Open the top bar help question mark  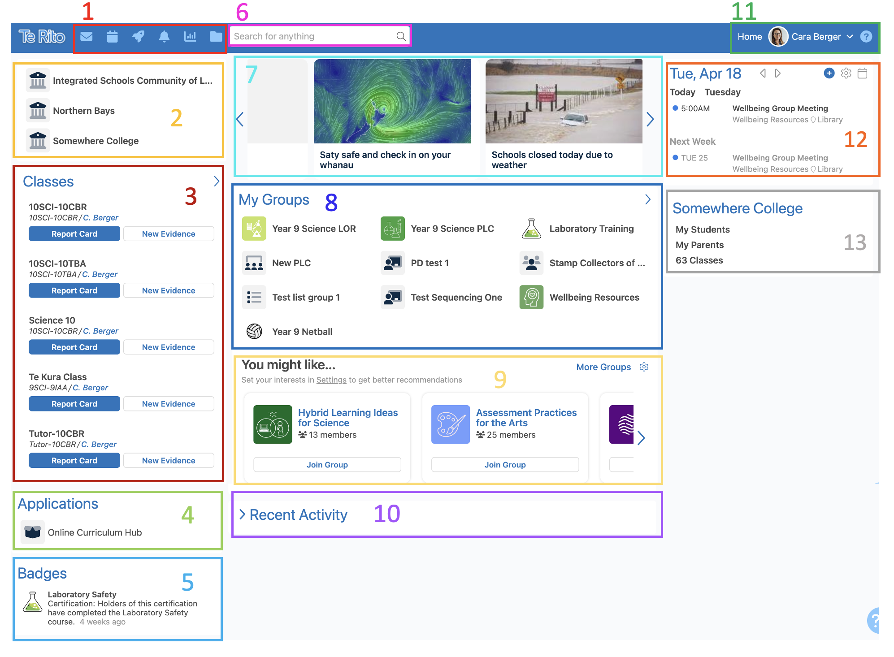(x=866, y=37)
